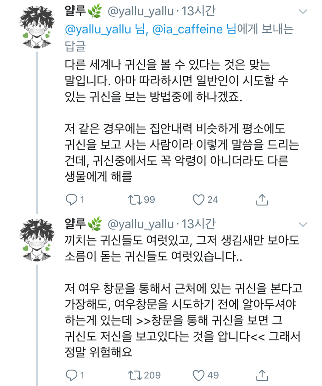Tap @yallu_yallu handle on second tweet header
This screenshot has width=322, height=386.
click(141, 224)
